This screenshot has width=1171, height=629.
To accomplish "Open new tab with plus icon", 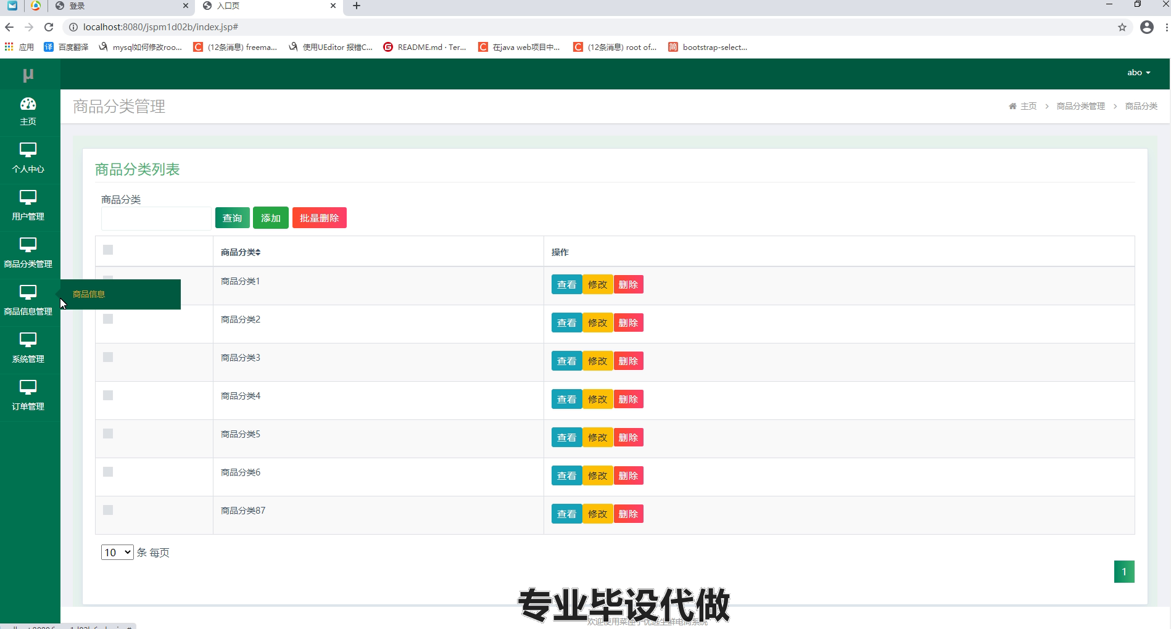I will coord(357,6).
